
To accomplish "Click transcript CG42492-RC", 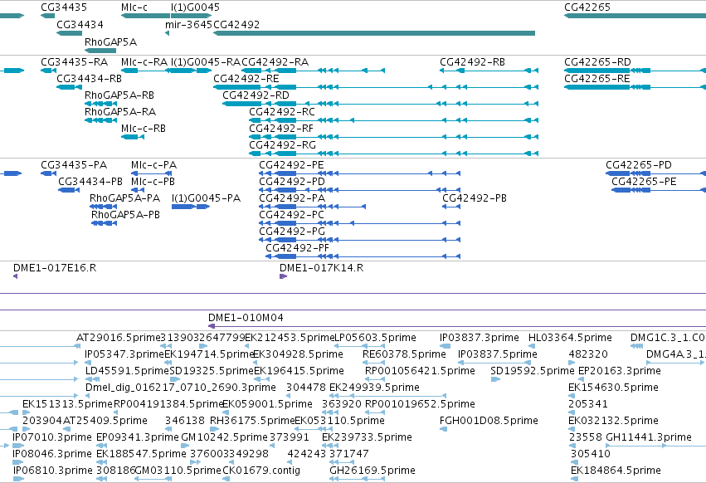I will click(282, 112).
